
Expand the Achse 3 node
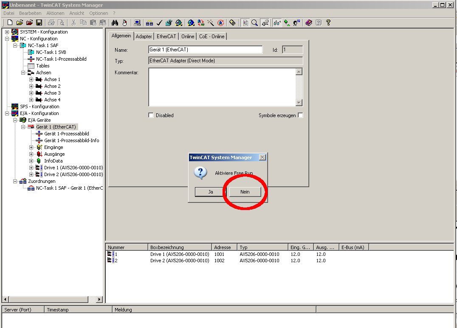click(31, 93)
